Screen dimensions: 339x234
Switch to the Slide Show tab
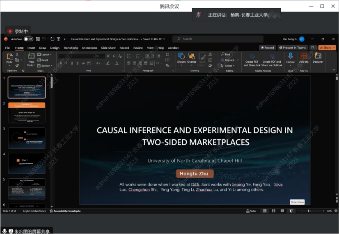click(x=108, y=48)
